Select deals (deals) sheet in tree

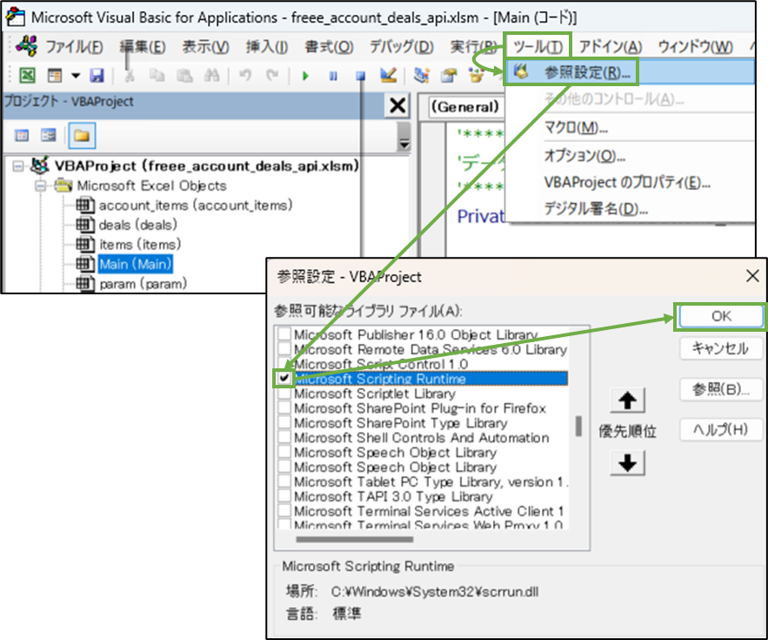(137, 226)
